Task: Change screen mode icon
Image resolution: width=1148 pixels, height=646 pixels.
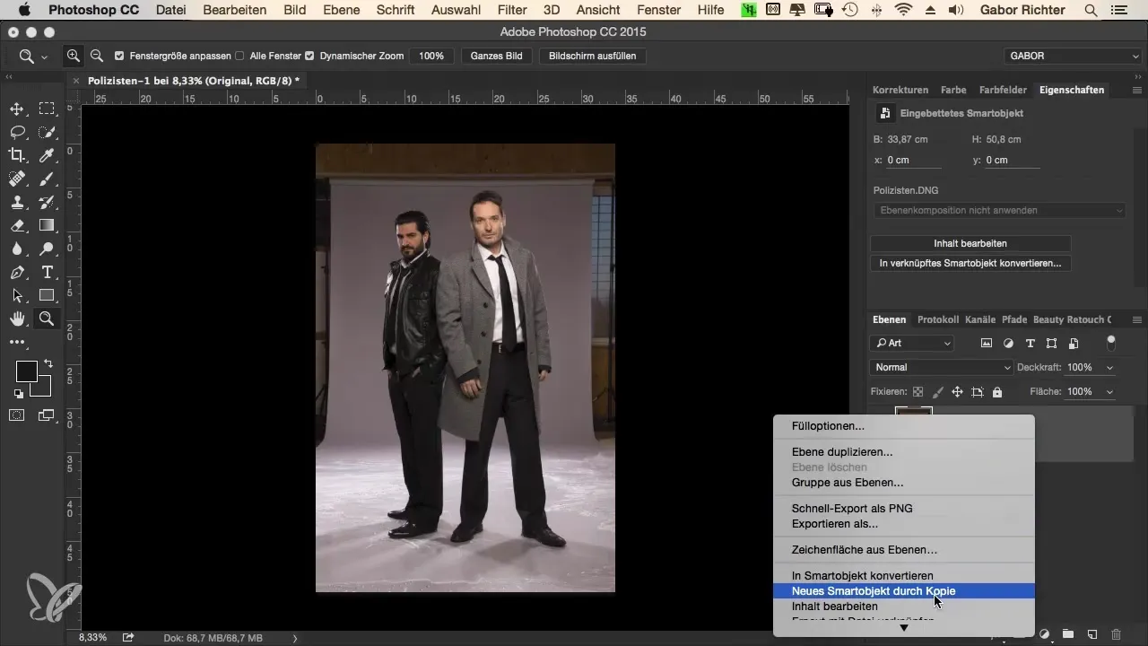Action: coord(47,415)
